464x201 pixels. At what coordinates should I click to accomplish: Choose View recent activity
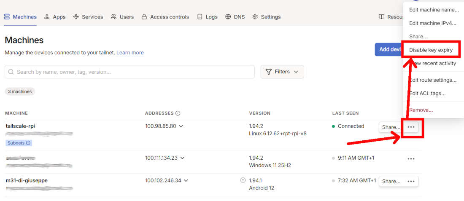[x=434, y=64]
